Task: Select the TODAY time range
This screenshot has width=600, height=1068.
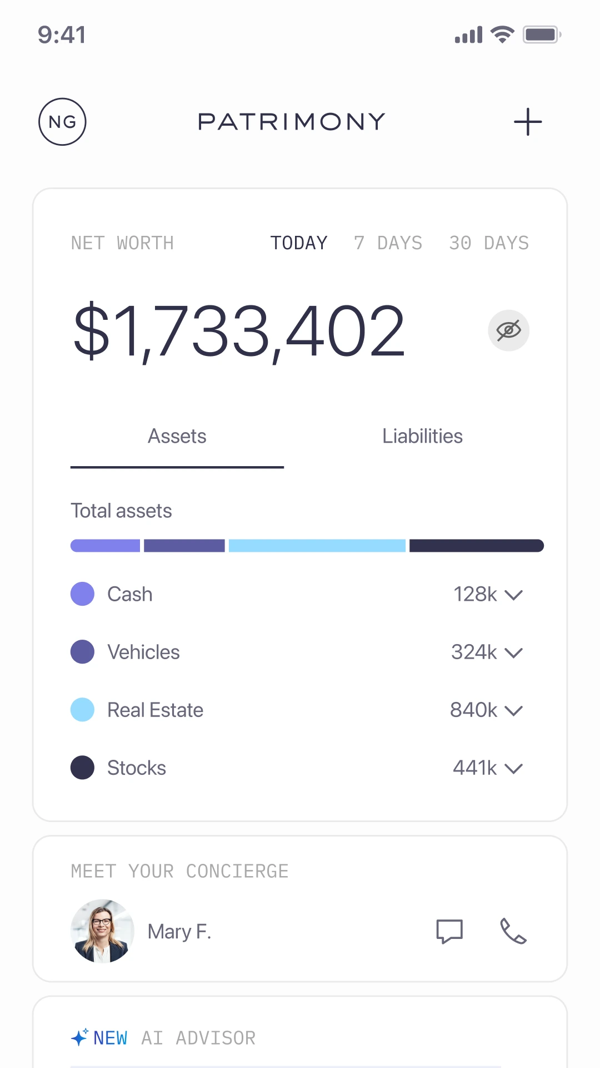Action: 299,243
